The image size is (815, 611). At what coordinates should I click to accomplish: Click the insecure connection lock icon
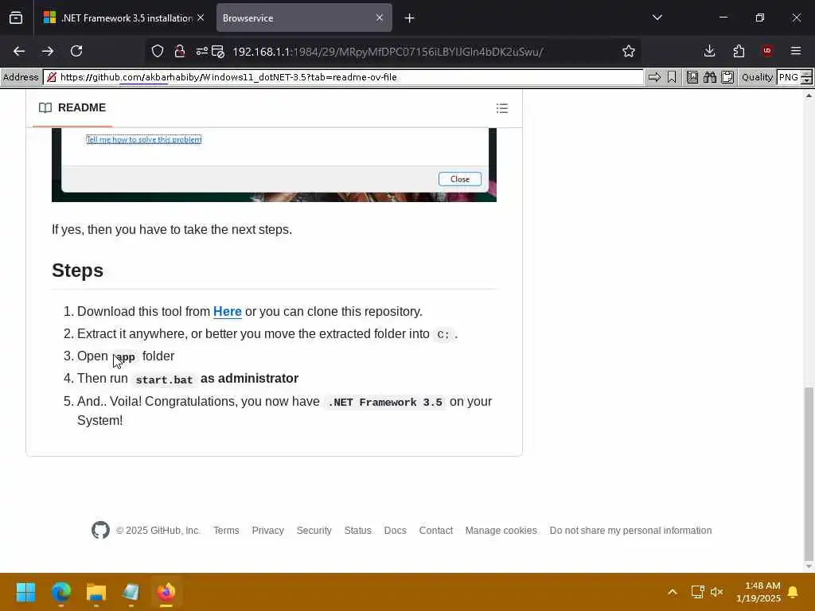coord(180,51)
